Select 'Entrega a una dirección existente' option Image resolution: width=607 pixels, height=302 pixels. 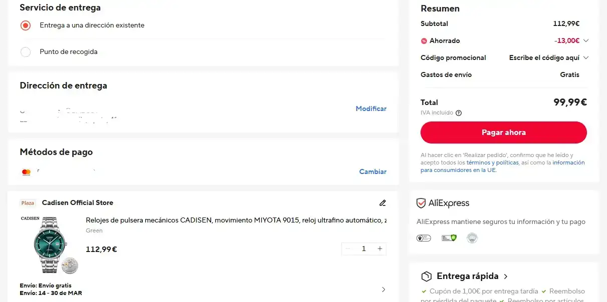click(x=26, y=25)
